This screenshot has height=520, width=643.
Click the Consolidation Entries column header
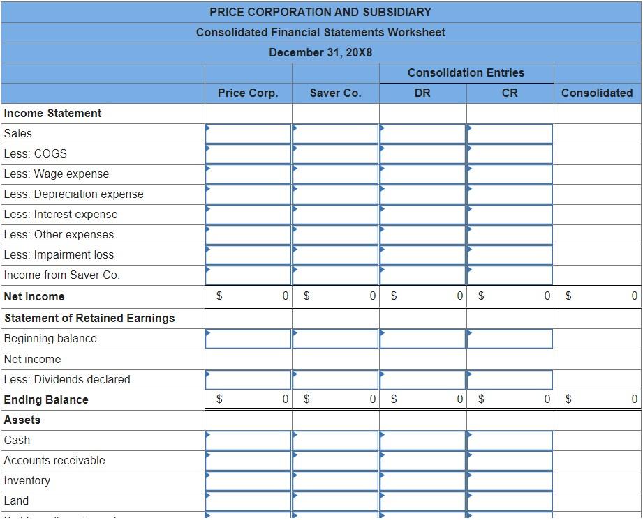[465, 72]
